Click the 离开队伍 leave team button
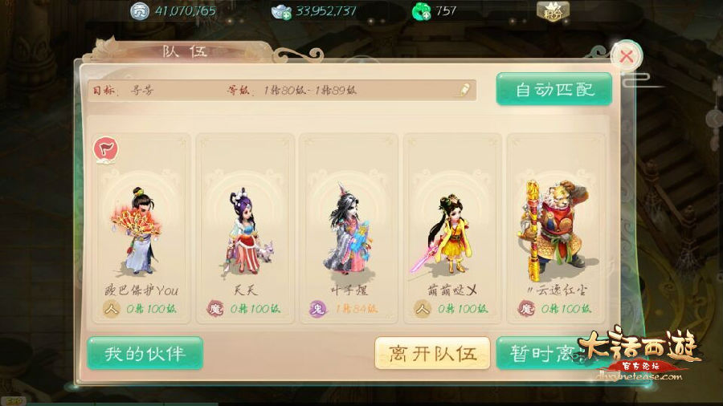Screen dimensions: 723x406 coord(432,353)
